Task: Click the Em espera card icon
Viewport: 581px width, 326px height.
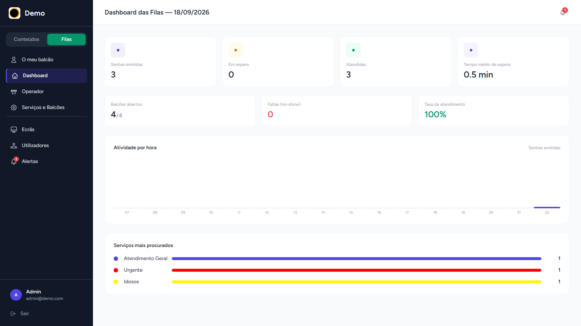Action: (236, 50)
